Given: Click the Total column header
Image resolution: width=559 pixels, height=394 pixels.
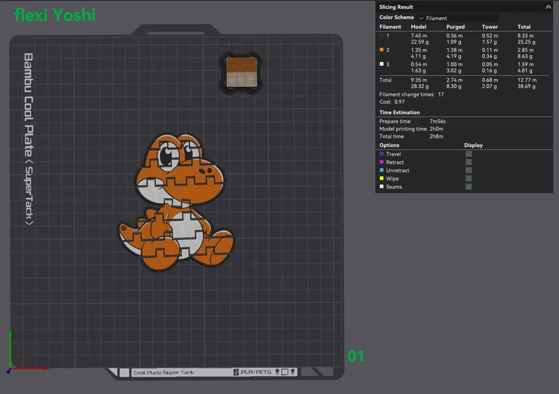Looking at the screenshot, I should pos(524,27).
